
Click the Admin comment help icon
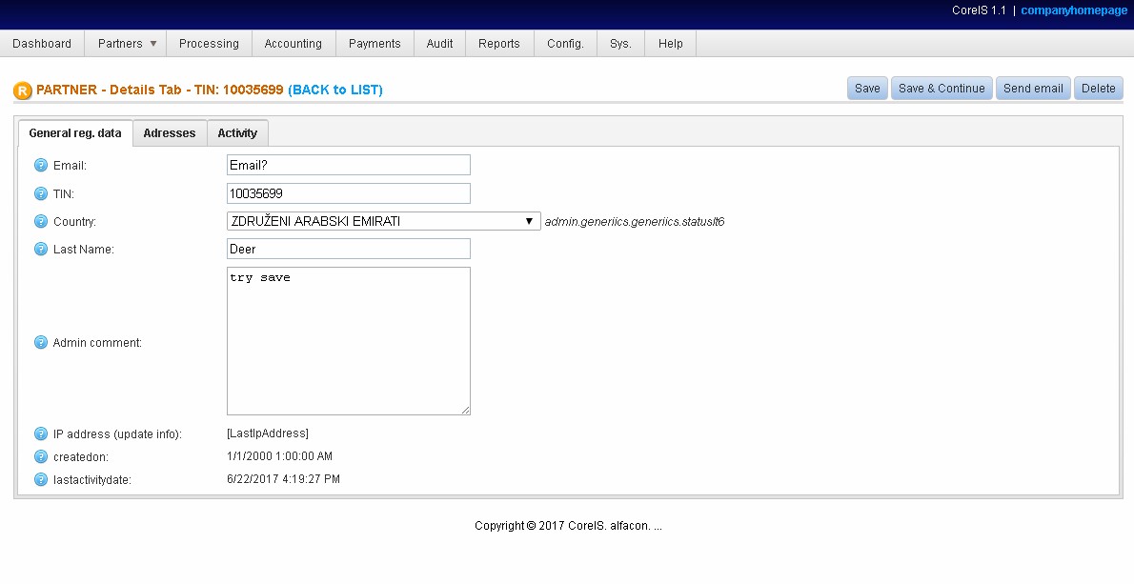coord(41,342)
